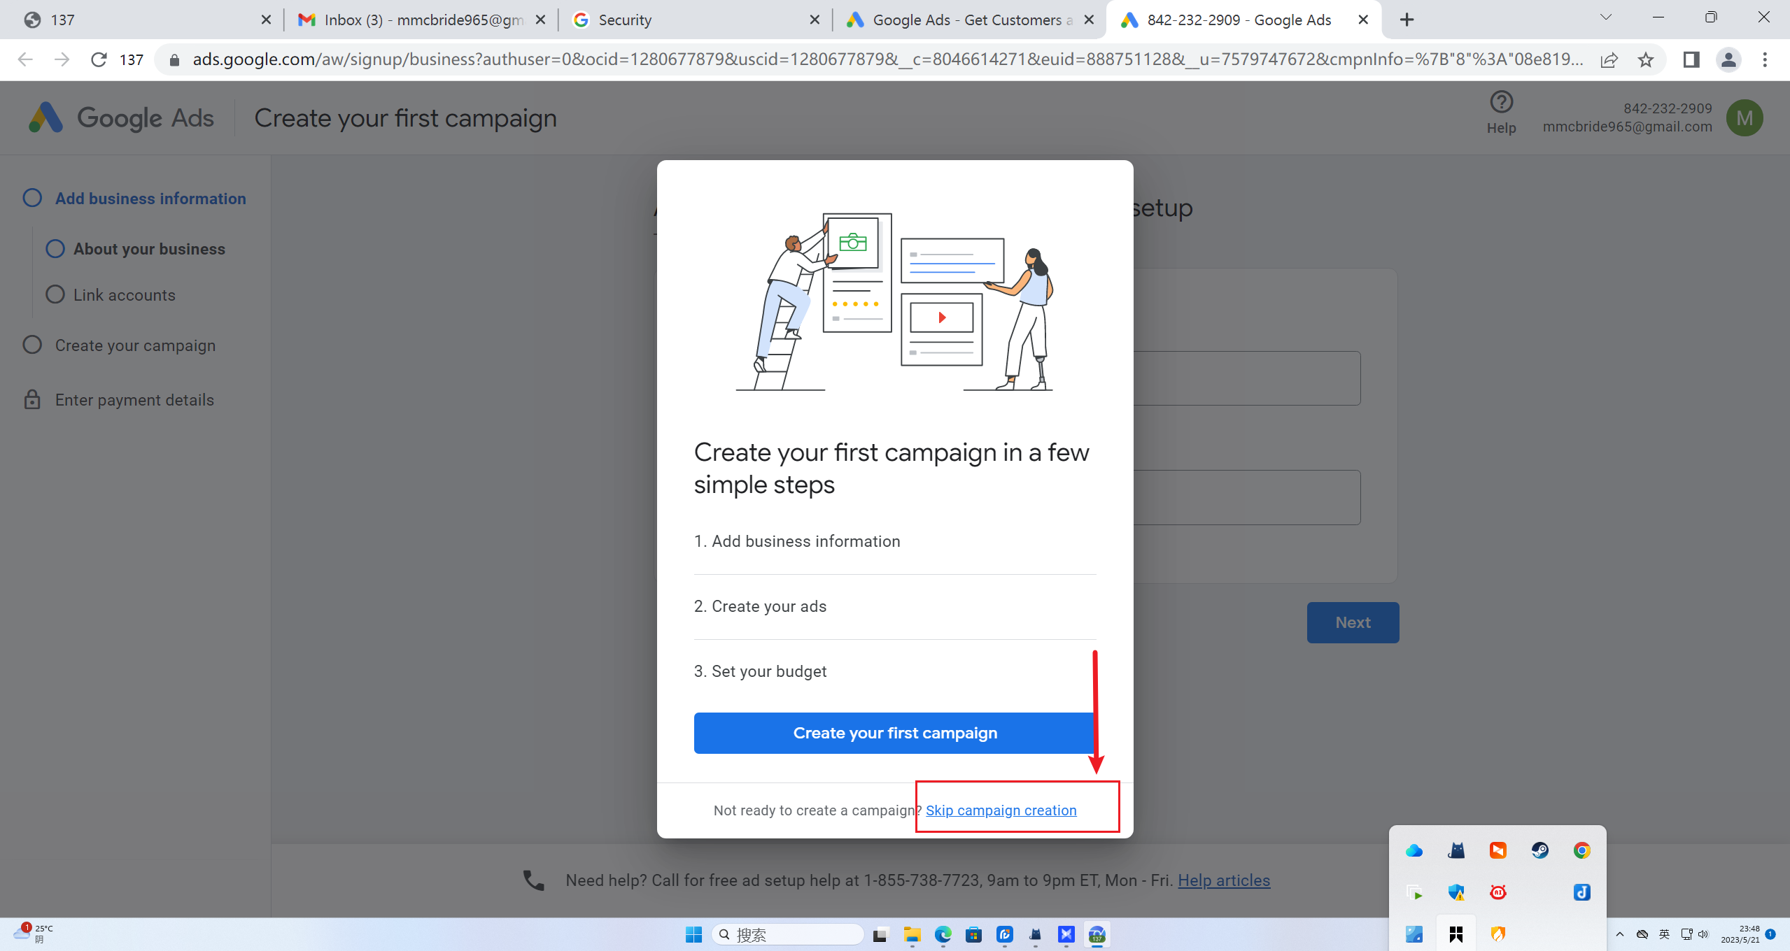This screenshot has height=951, width=1790.
Task: Select the Link accounts step circle
Action: (x=55, y=294)
